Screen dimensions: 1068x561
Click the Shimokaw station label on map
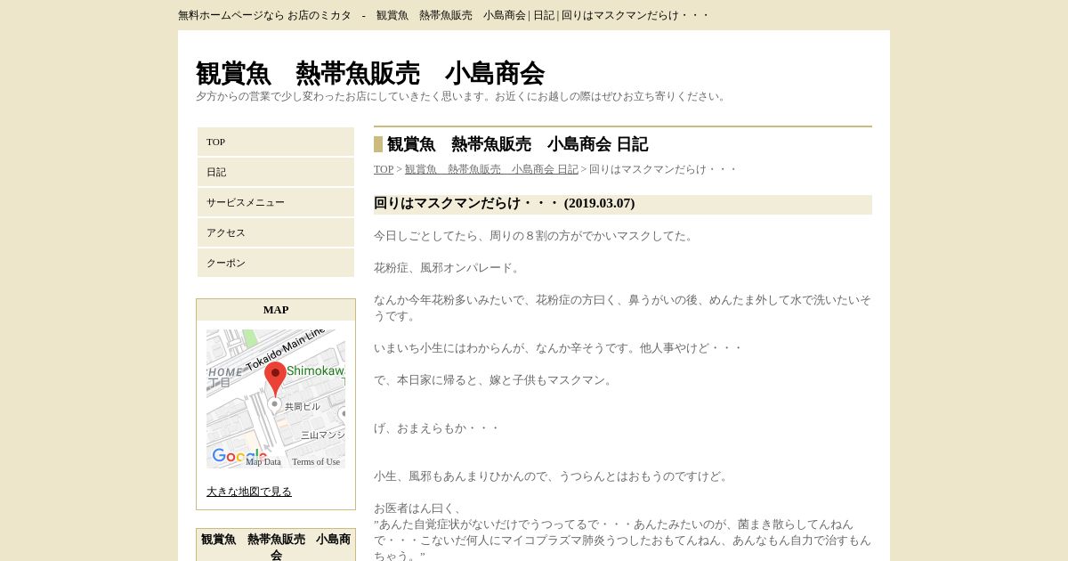click(x=315, y=370)
